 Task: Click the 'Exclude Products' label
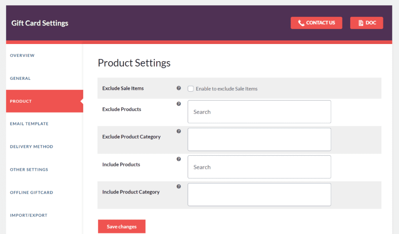pyautogui.click(x=122, y=109)
